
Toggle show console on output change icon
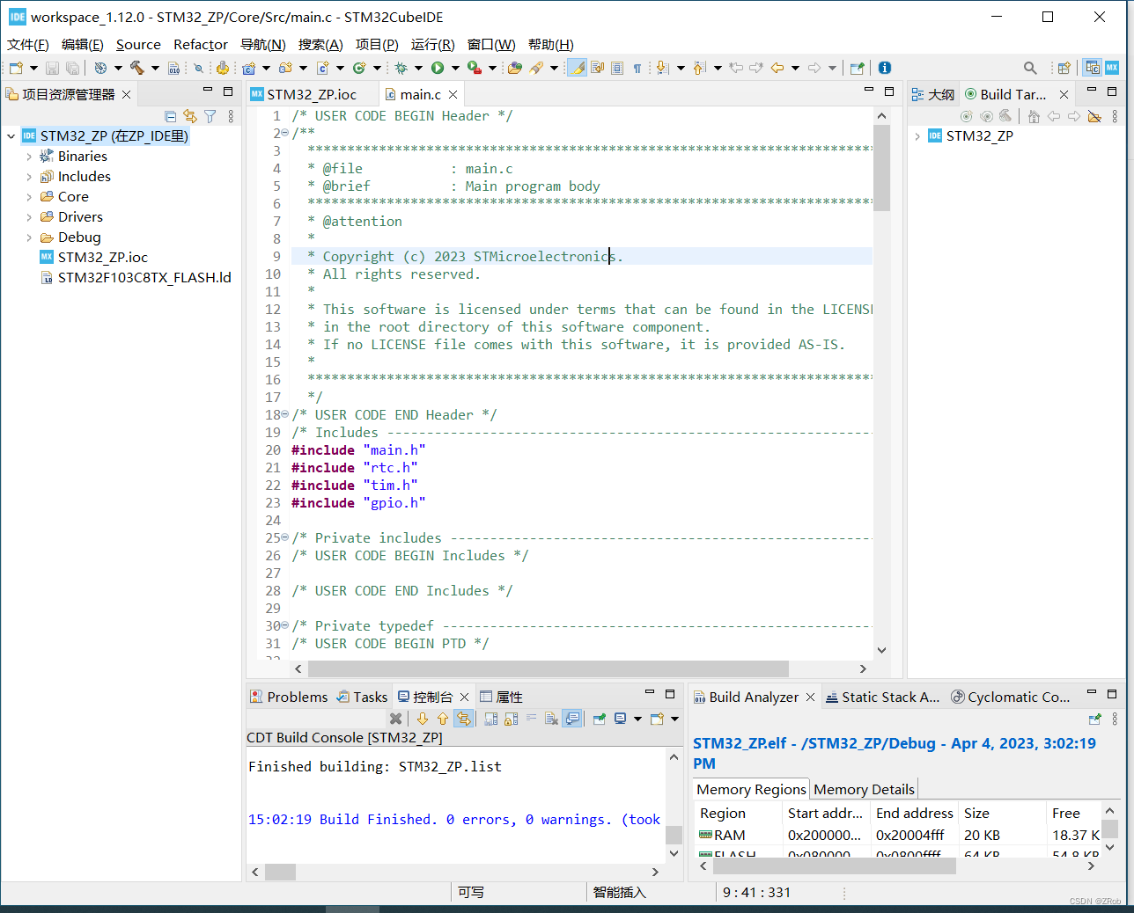click(572, 719)
